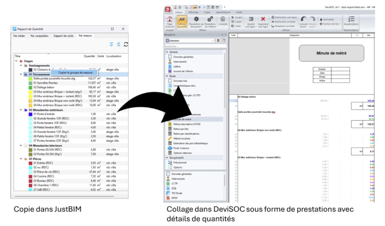Click Coller in DeviSOC ribbon

236,26
